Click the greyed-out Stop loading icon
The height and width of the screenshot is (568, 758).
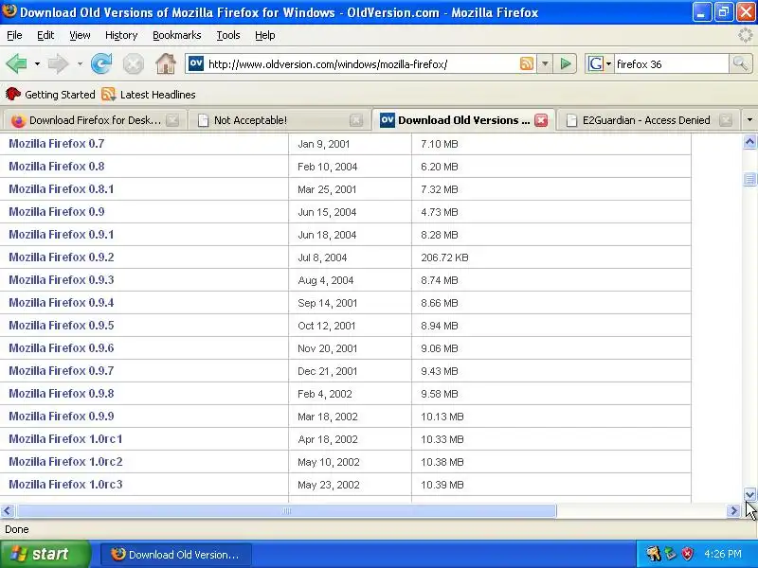133,63
